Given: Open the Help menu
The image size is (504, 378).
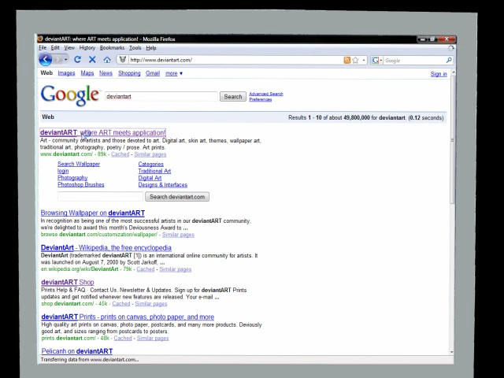Looking at the screenshot, I should (x=151, y=48).
